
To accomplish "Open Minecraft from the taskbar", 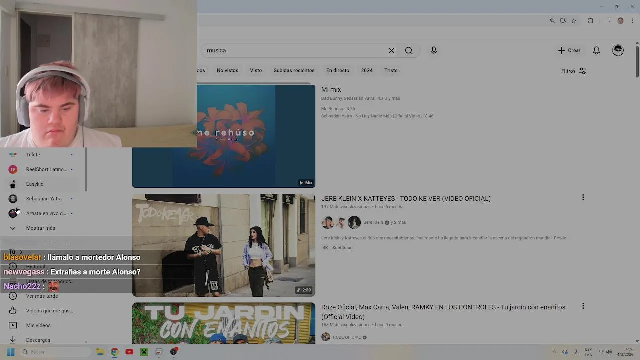I will [144, 352].
